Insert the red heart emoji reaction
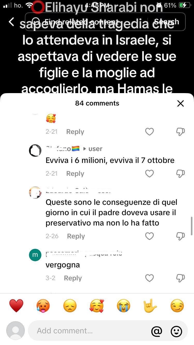 pos(16,306)
